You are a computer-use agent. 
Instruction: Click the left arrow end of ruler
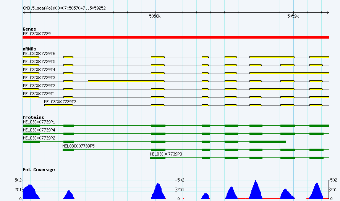click(24, 13)
